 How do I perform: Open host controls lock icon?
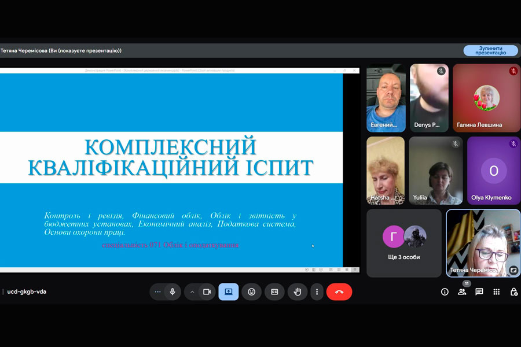tap(513, 292)
